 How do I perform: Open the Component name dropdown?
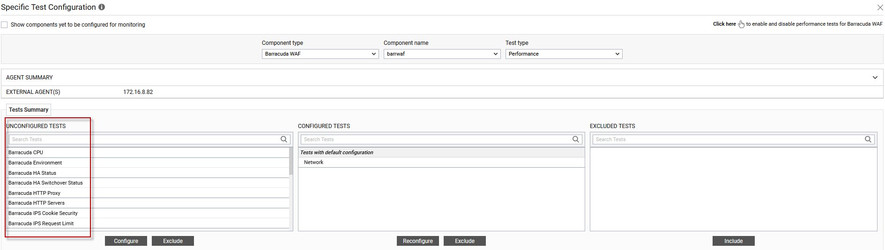(x=442, y=54)
